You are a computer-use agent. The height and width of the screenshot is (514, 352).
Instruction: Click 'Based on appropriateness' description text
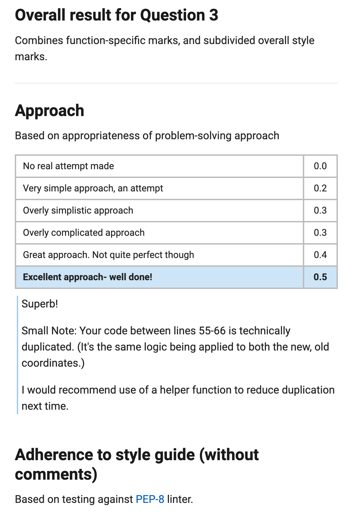coord(147,136)
